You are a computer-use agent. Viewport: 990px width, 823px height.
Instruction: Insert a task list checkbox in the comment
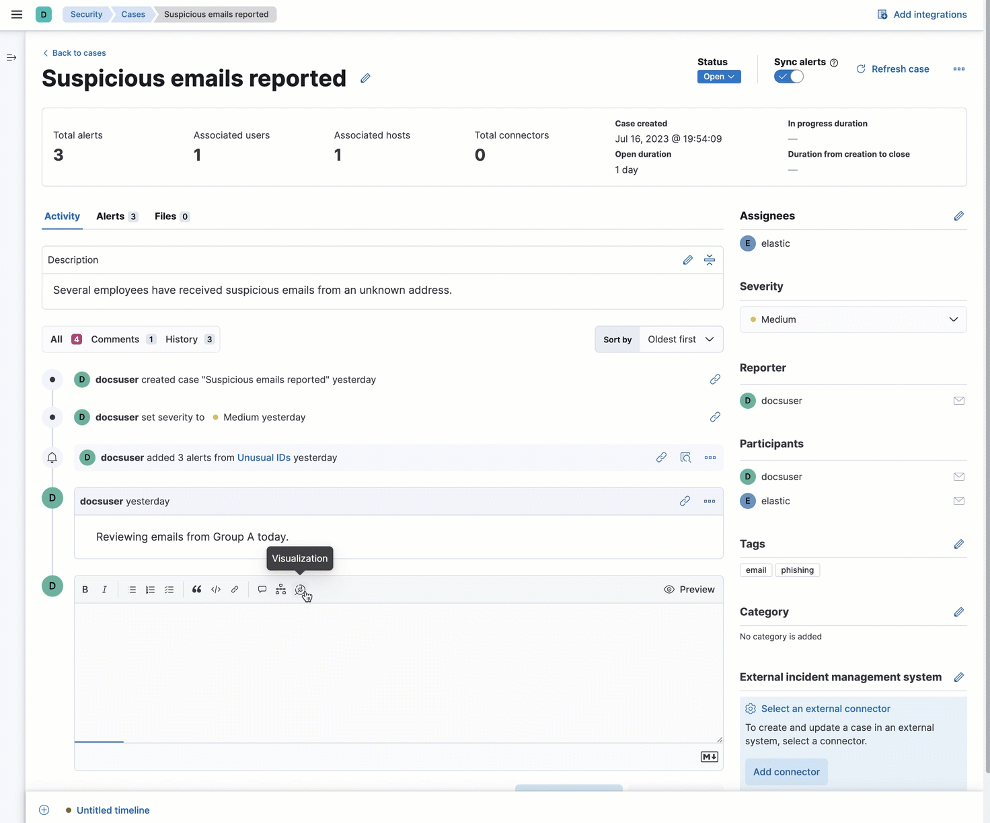[169, 589]
